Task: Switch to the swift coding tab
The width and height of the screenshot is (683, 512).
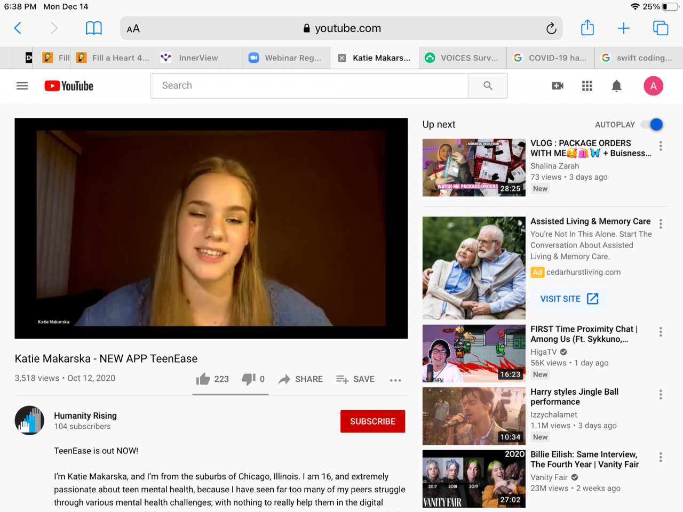Action: (x=639, y=58)
